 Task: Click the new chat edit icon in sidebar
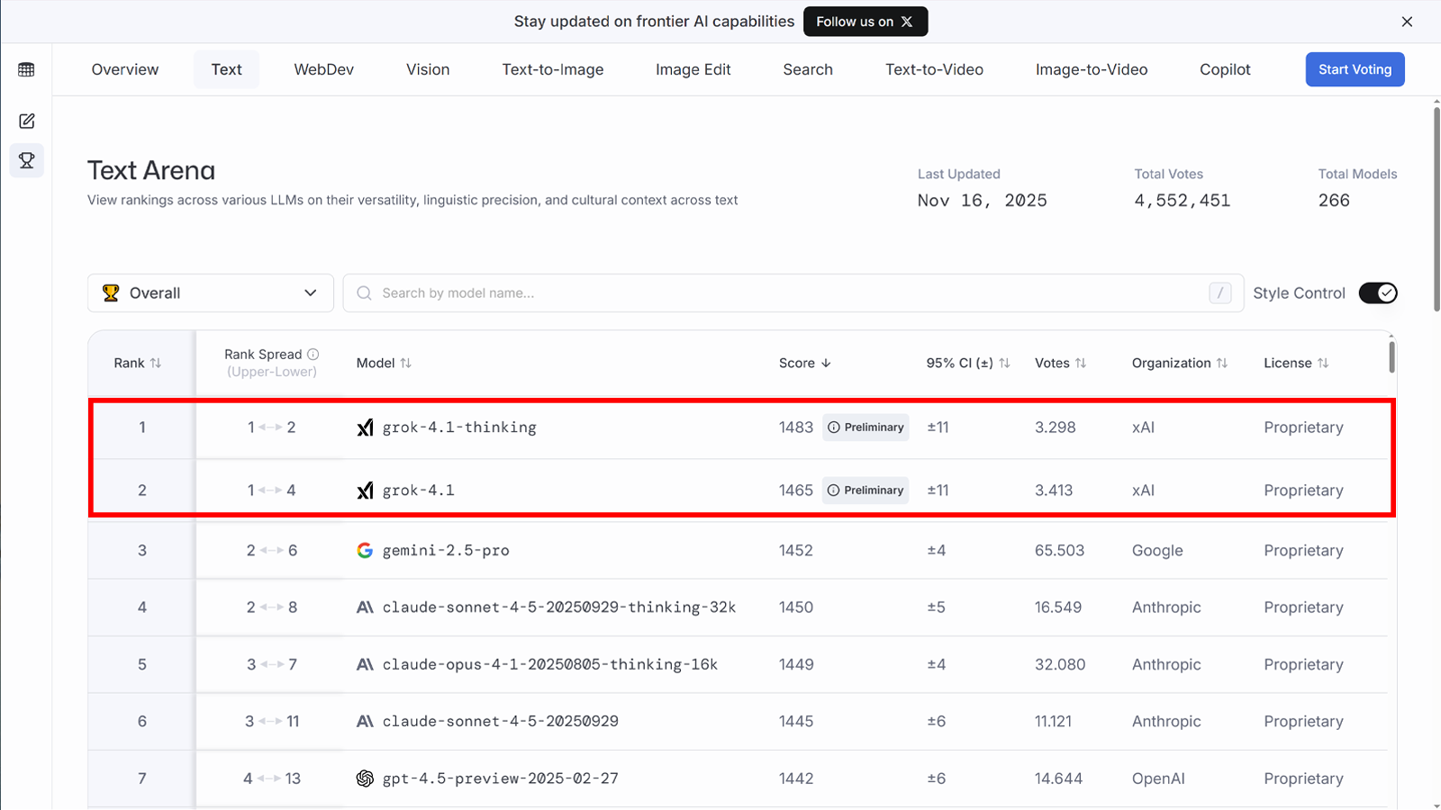(26, 121)
